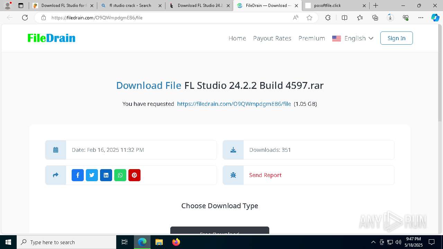
Task: Close the fl studio crack Search tab
Action: [x=160, y=6]
